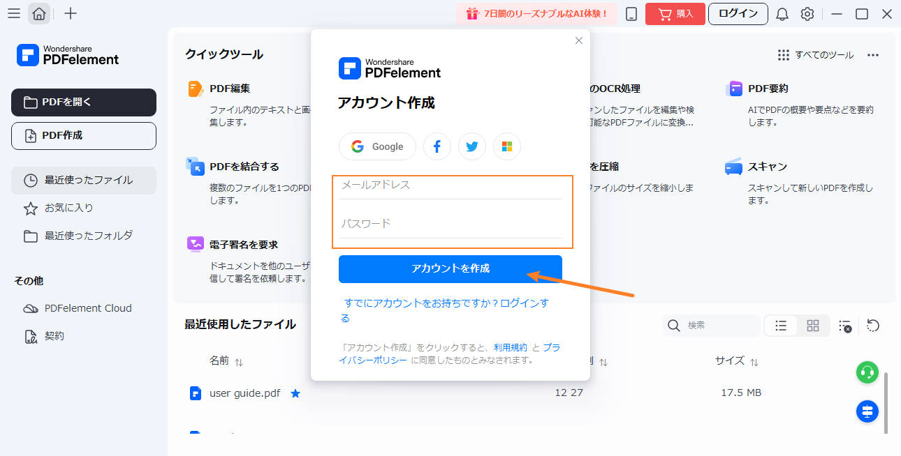Click the refresh recent files icon
This screenshot has width=901, height=456.
click(872, 326)
